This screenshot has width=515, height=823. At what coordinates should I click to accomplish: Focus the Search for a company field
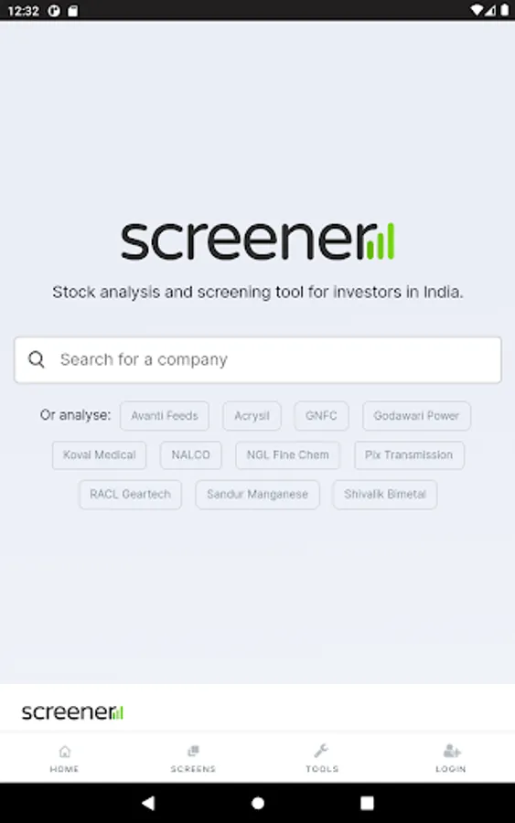(x=258, y=360)
